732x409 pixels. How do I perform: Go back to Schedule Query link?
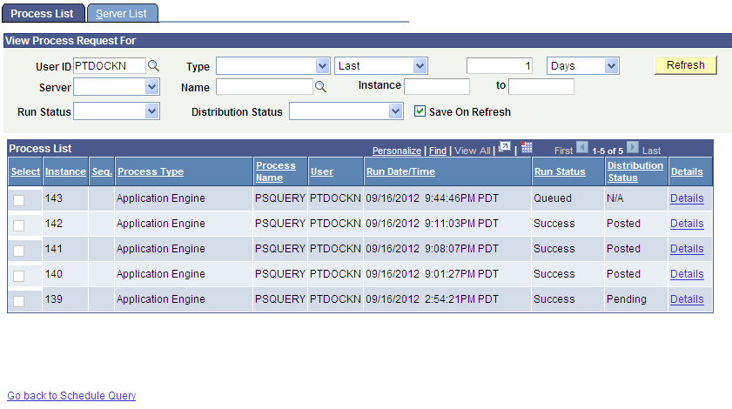(71, 395)
